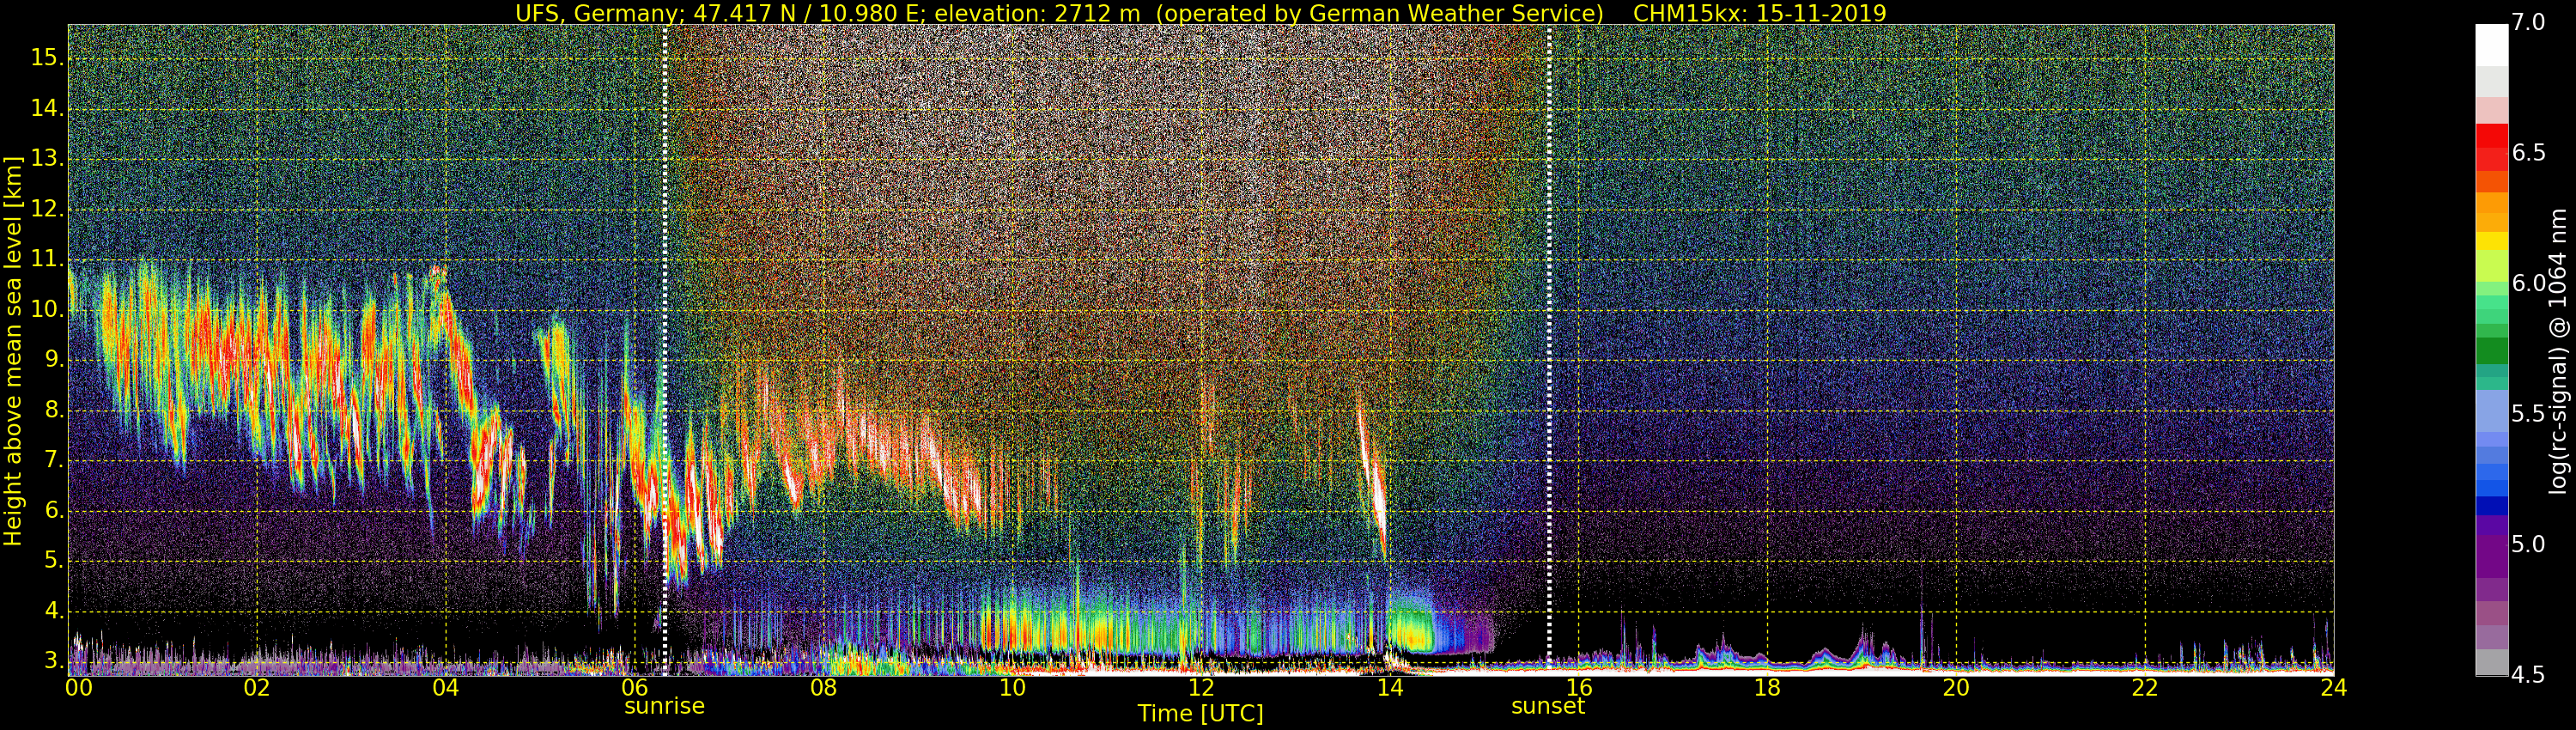Click the height tick label '10.'
The width and height of the screenshot is (2576, 730).
[x=47, y=310]
